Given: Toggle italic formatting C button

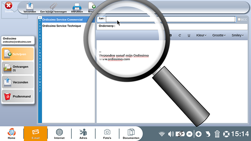Looking at the screenshot, I should pos(180,35).
